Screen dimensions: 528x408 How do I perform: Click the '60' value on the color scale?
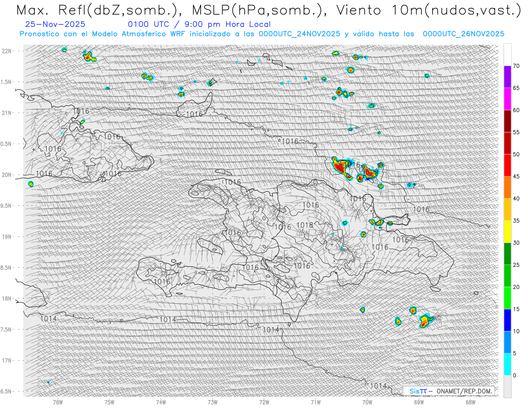(x=516, y=110)
